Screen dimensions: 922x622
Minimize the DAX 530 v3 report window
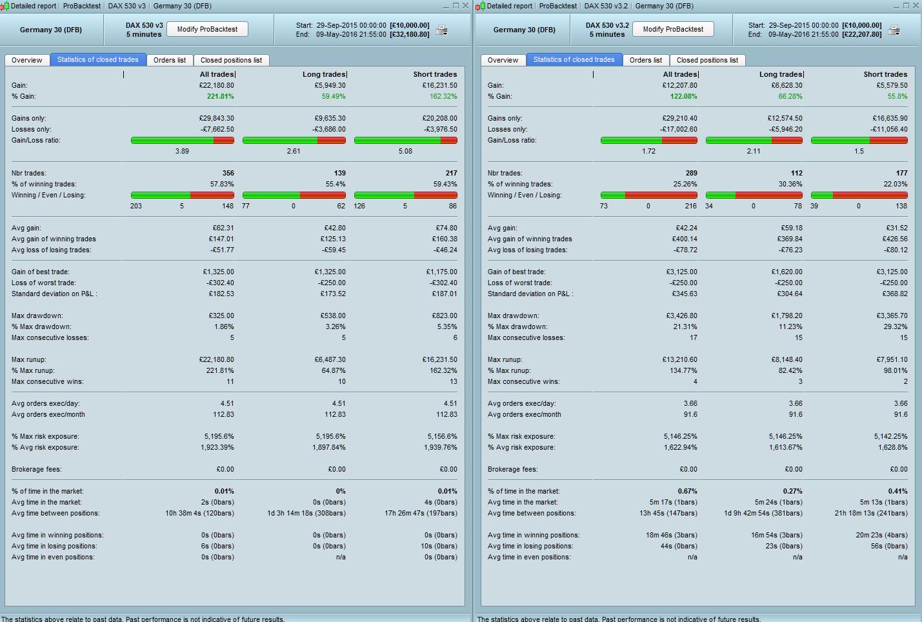point(445,6)
